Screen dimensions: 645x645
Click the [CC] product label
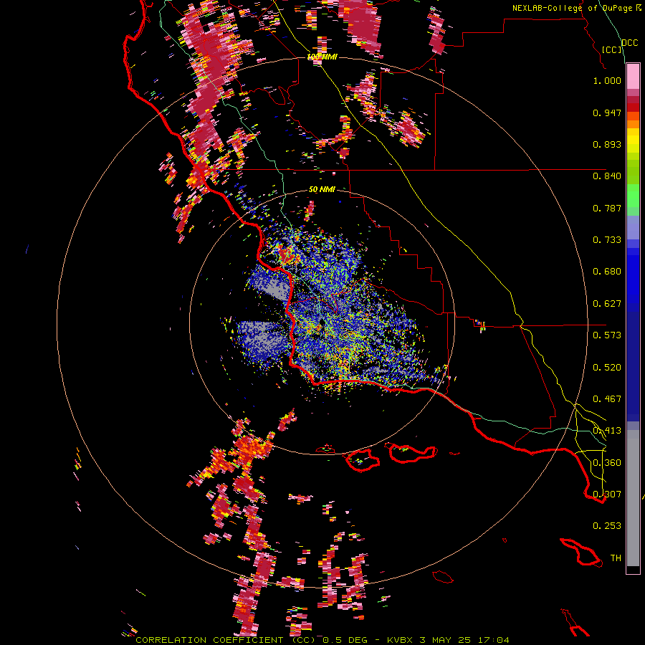coord(611,49)
